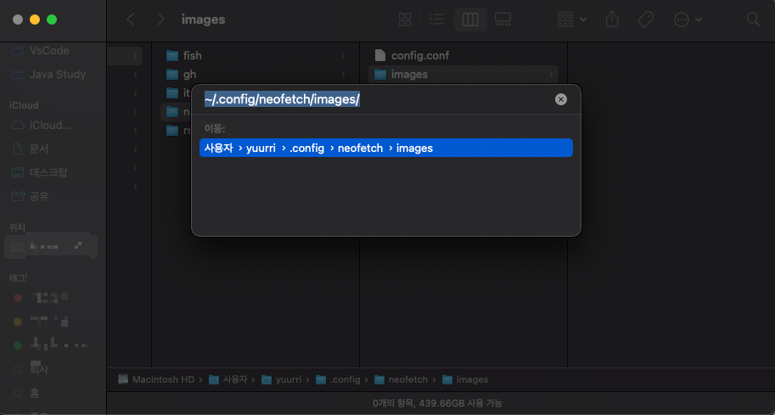Click the red tag circle in sidebar

[x=18, y=298]
